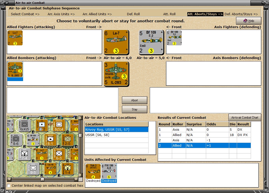Click the La-9 counter on map's right edge
This screenshot has width=269, height=193.
coord(74,154)
